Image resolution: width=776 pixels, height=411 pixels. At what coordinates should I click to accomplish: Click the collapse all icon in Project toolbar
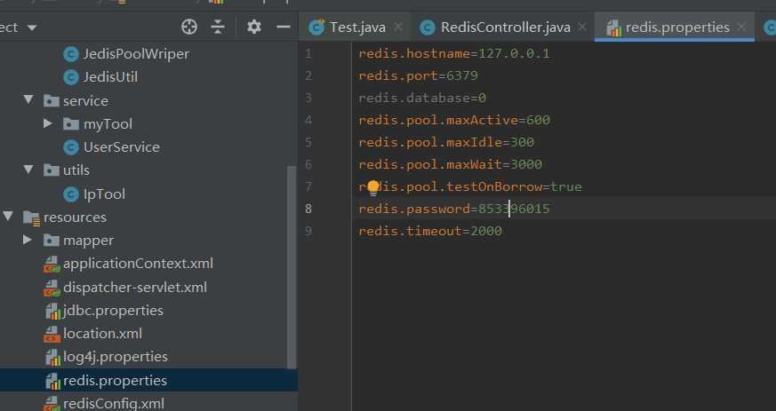coord(218,27)
